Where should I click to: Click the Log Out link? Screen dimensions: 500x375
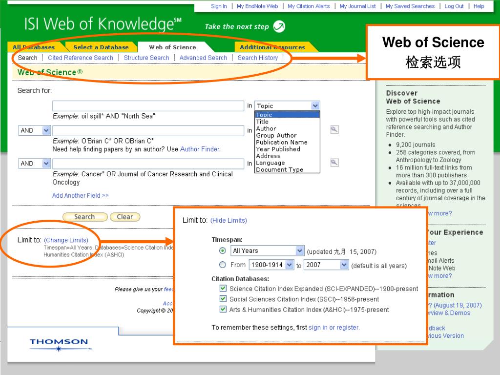(x=454, y=6)
